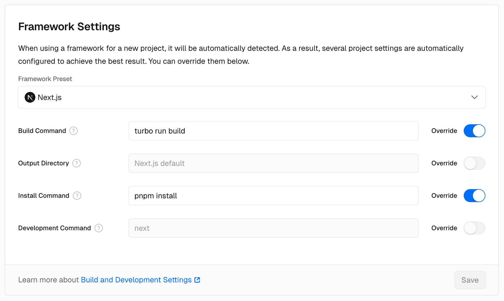Click the Framework Preset label

point(45,79)
